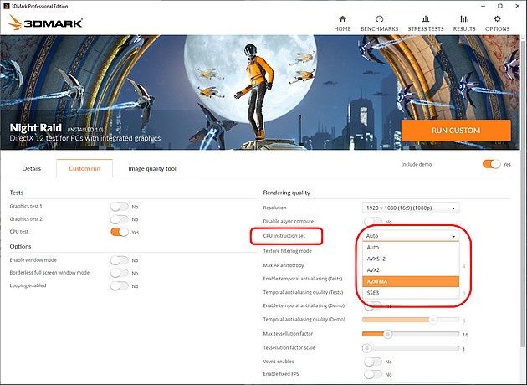
Task: Select AVX512 from the instruction set list
Action: coord(411,259)
